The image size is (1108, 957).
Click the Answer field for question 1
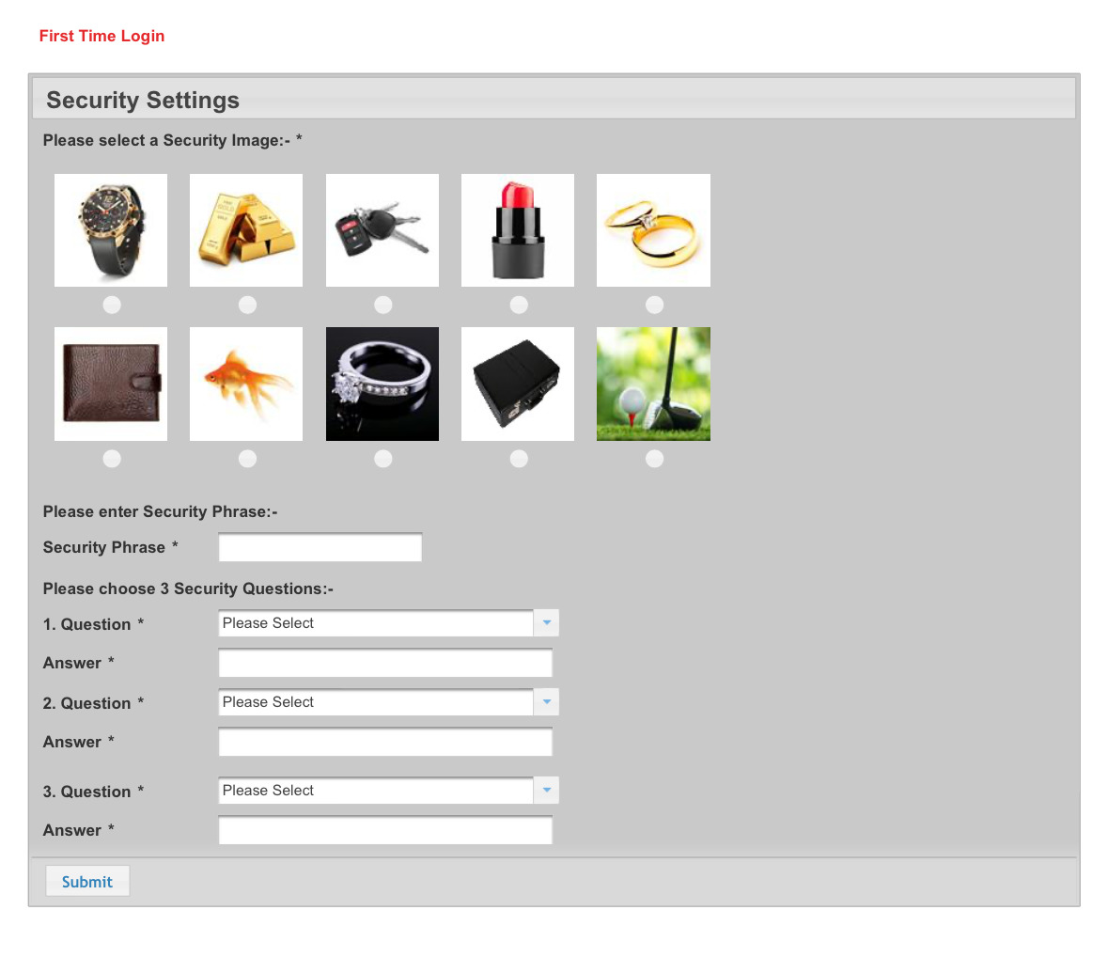[x=385, y=664]
